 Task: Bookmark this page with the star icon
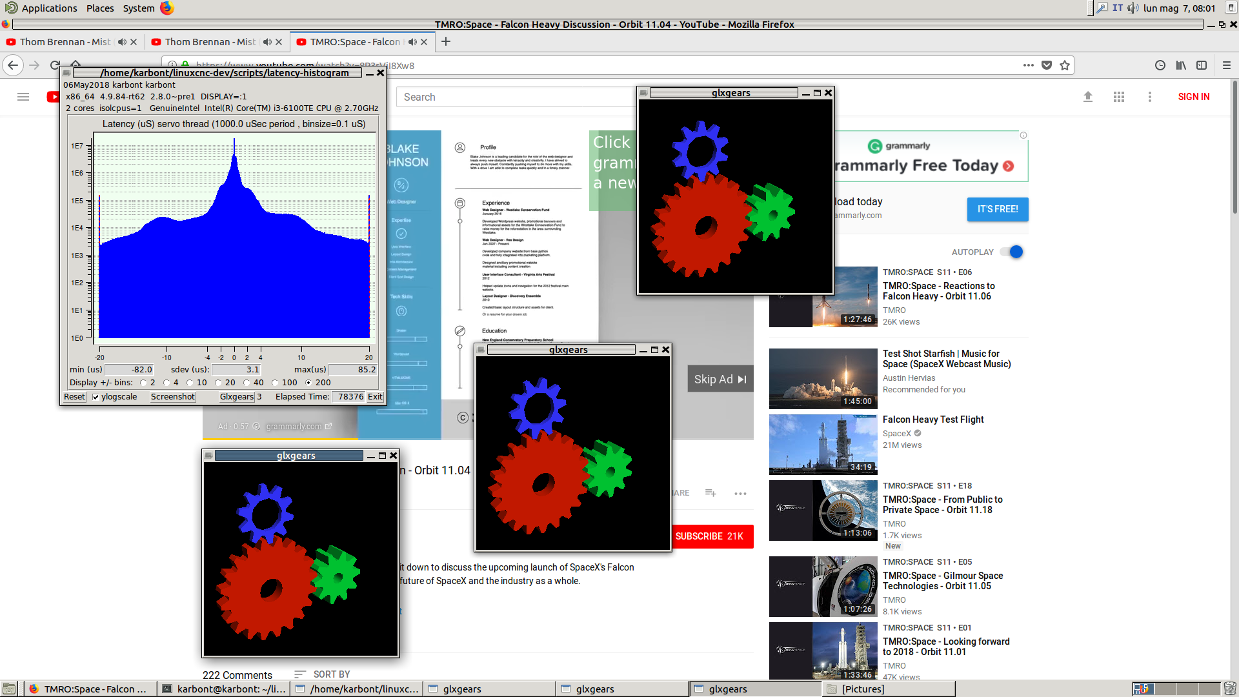1065,65
